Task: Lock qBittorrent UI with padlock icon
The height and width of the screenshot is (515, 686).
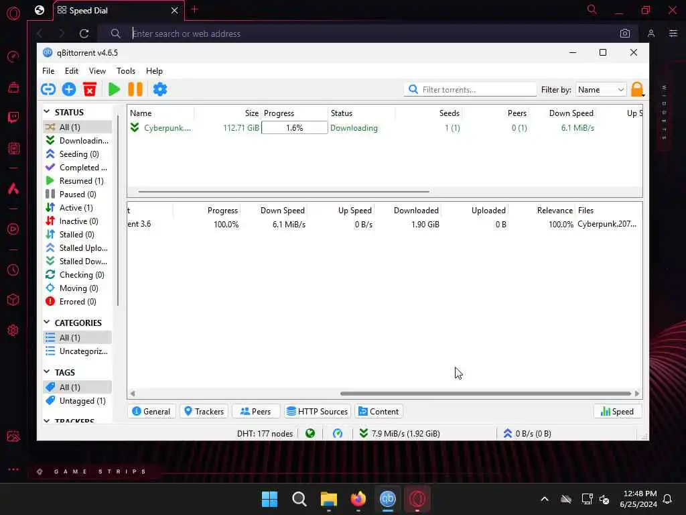Action: point(637,89)
